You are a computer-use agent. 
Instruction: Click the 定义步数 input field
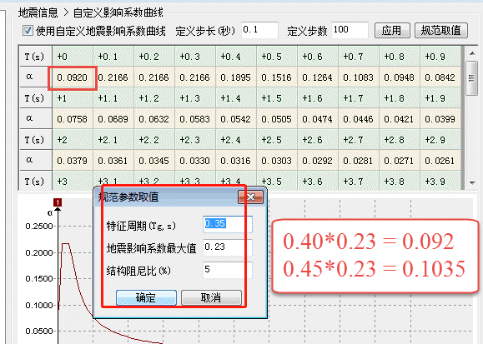(350, 30)
